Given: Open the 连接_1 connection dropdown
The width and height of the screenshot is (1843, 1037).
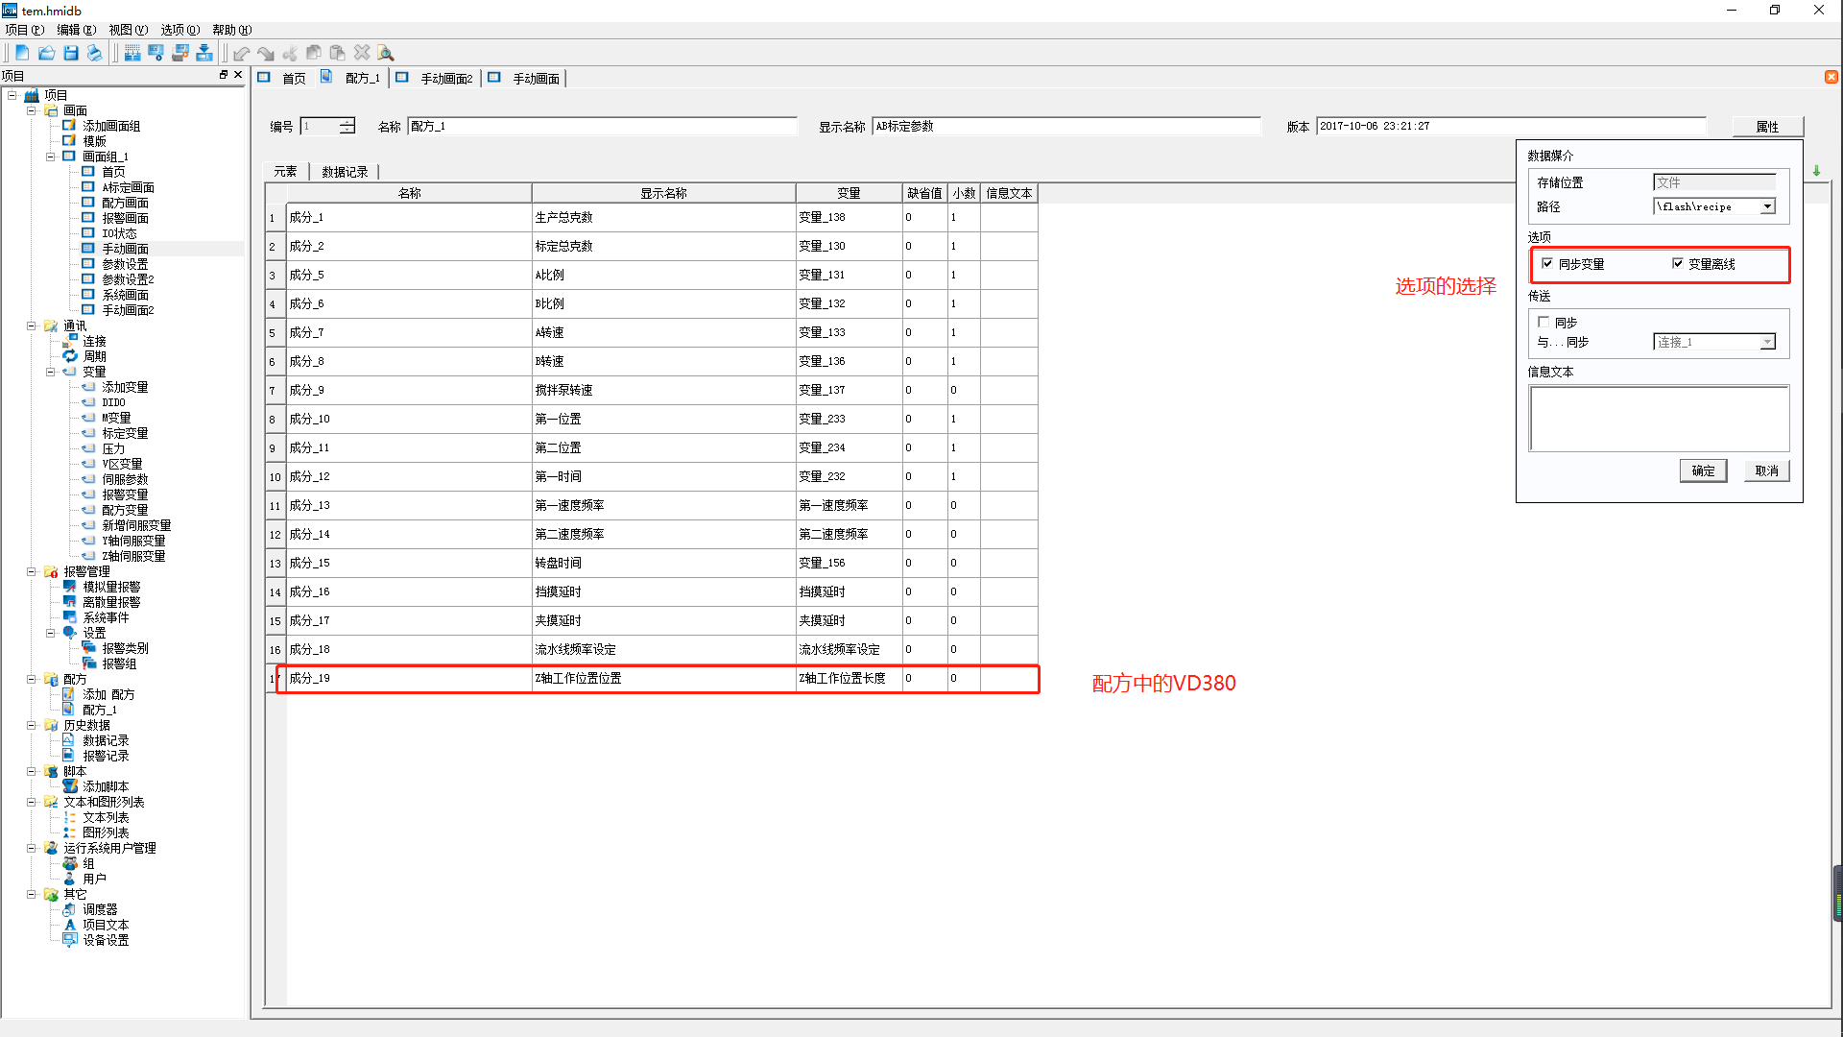Looking at the screenshot, I should click(x=1767, y=342).
